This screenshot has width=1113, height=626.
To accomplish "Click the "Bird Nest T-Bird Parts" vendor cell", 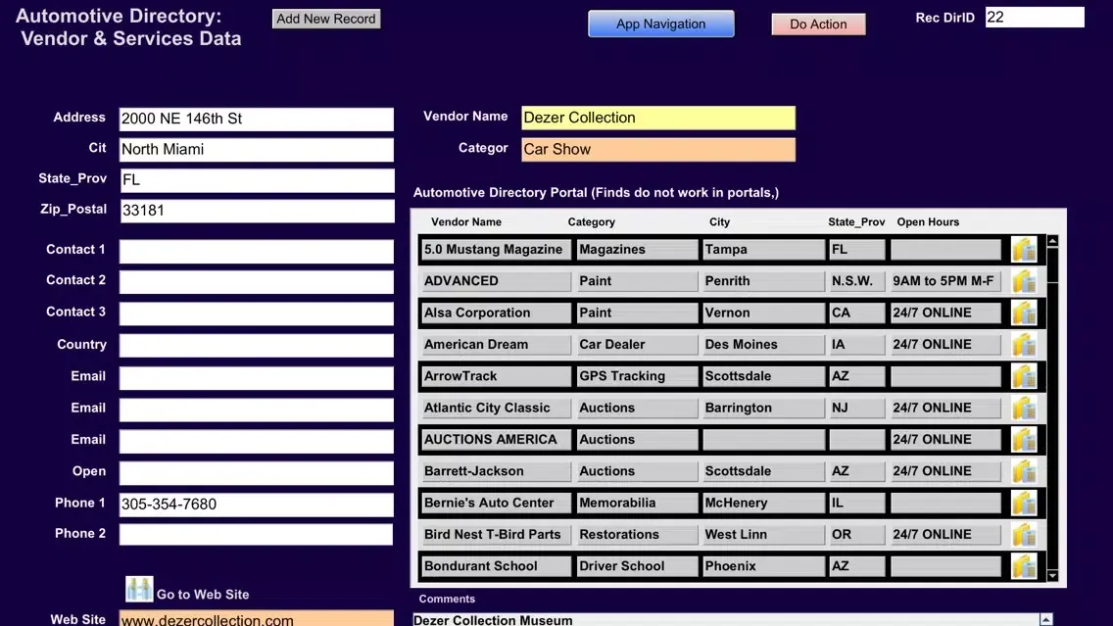I will [x=496, y=535].
